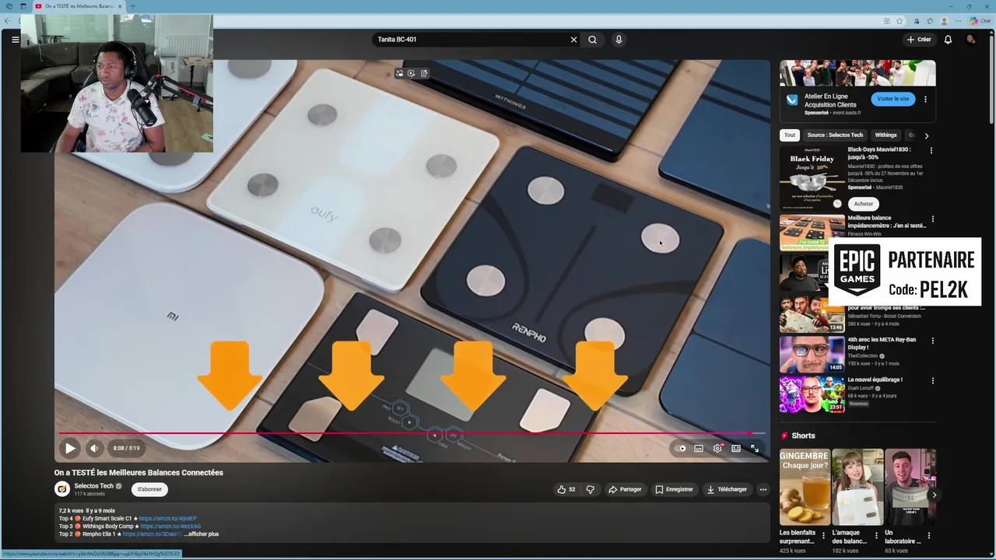Open options for Black-Days Mauviel1830 ad
This screenshot has width=996, height=560.
click(931, 150)
